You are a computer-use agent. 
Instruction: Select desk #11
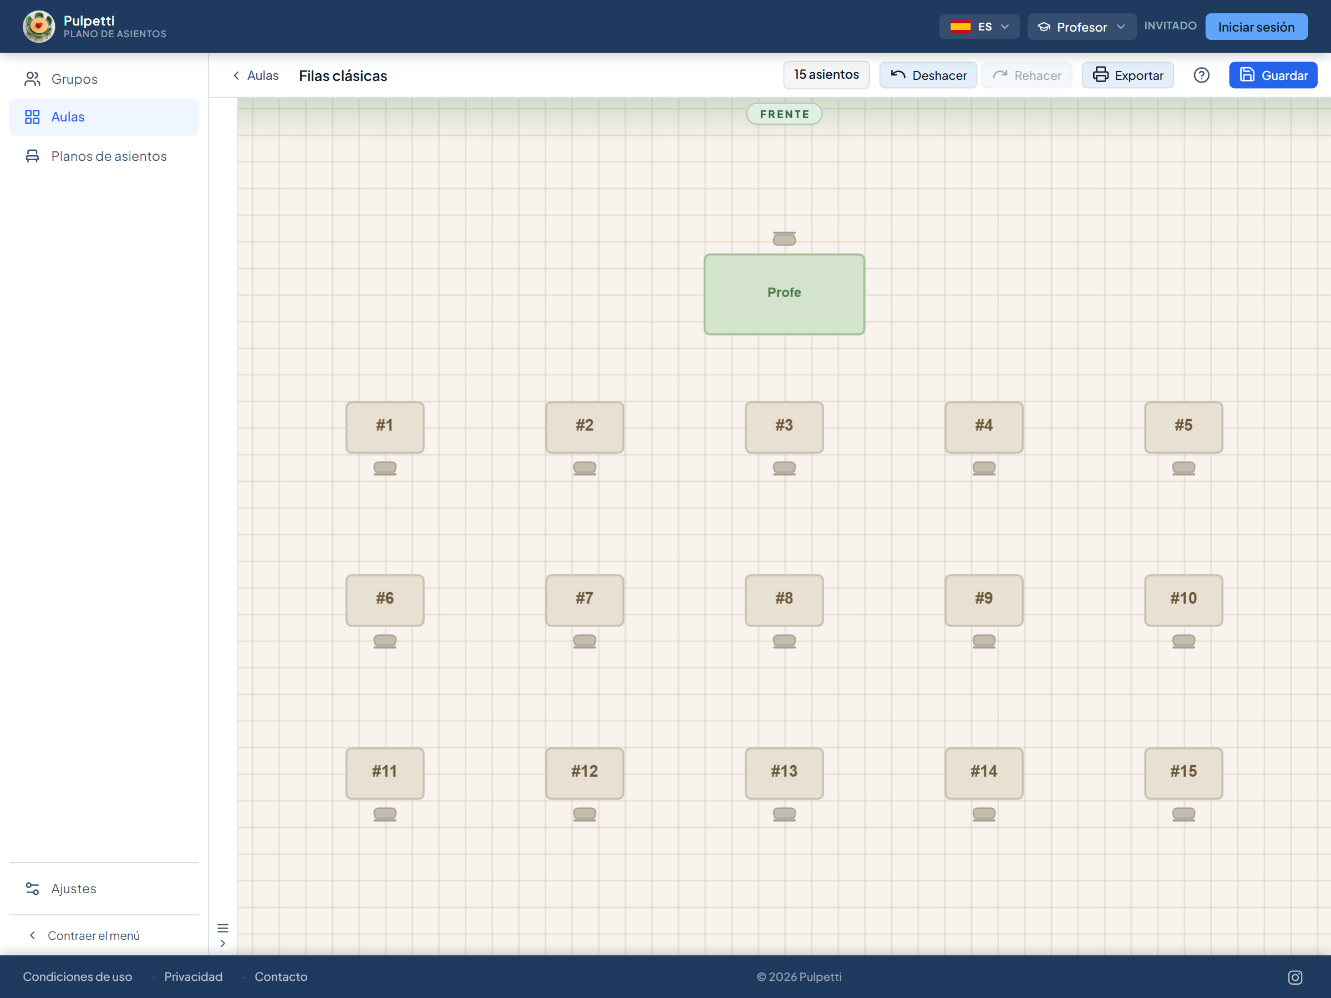384,773
